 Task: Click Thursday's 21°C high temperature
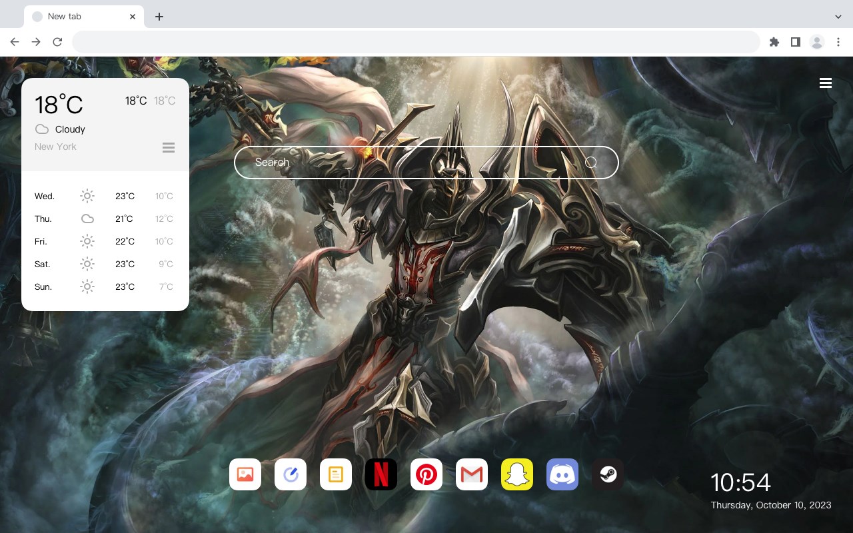click(x=124, y=219)
